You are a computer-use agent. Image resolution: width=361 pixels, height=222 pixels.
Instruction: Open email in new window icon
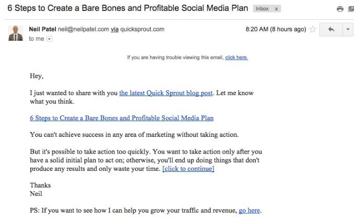tap(351, 9)
